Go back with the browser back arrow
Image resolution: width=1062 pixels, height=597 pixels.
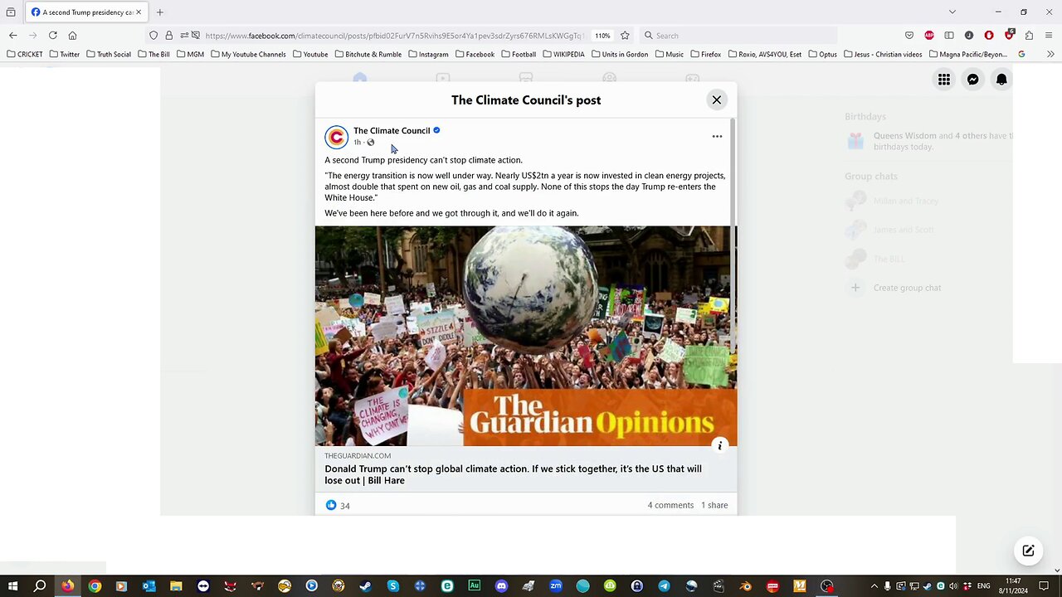tap(12, 36)
